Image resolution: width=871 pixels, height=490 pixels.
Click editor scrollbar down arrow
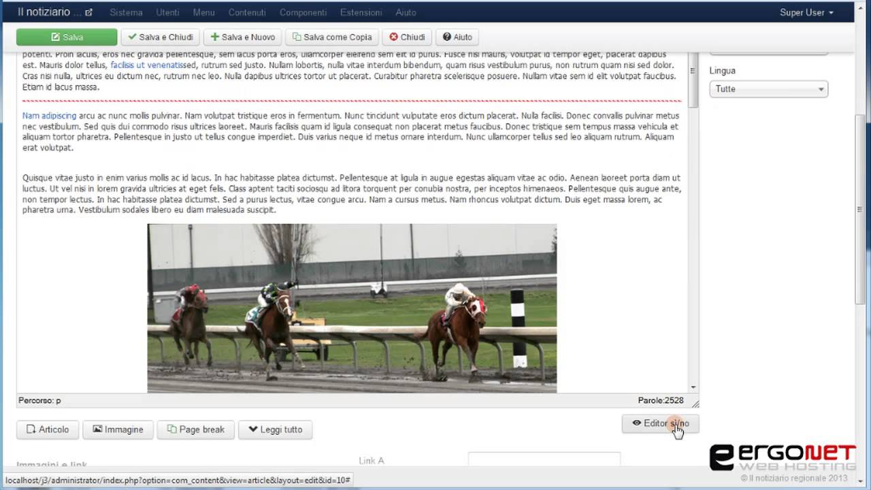[693, 387]
